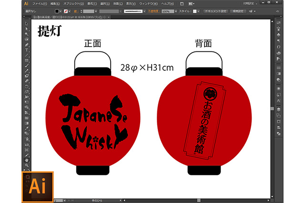Click the black fill color swatch
Image resolution: width=305 pixels, height=203 pixels.
pos(57,11)
